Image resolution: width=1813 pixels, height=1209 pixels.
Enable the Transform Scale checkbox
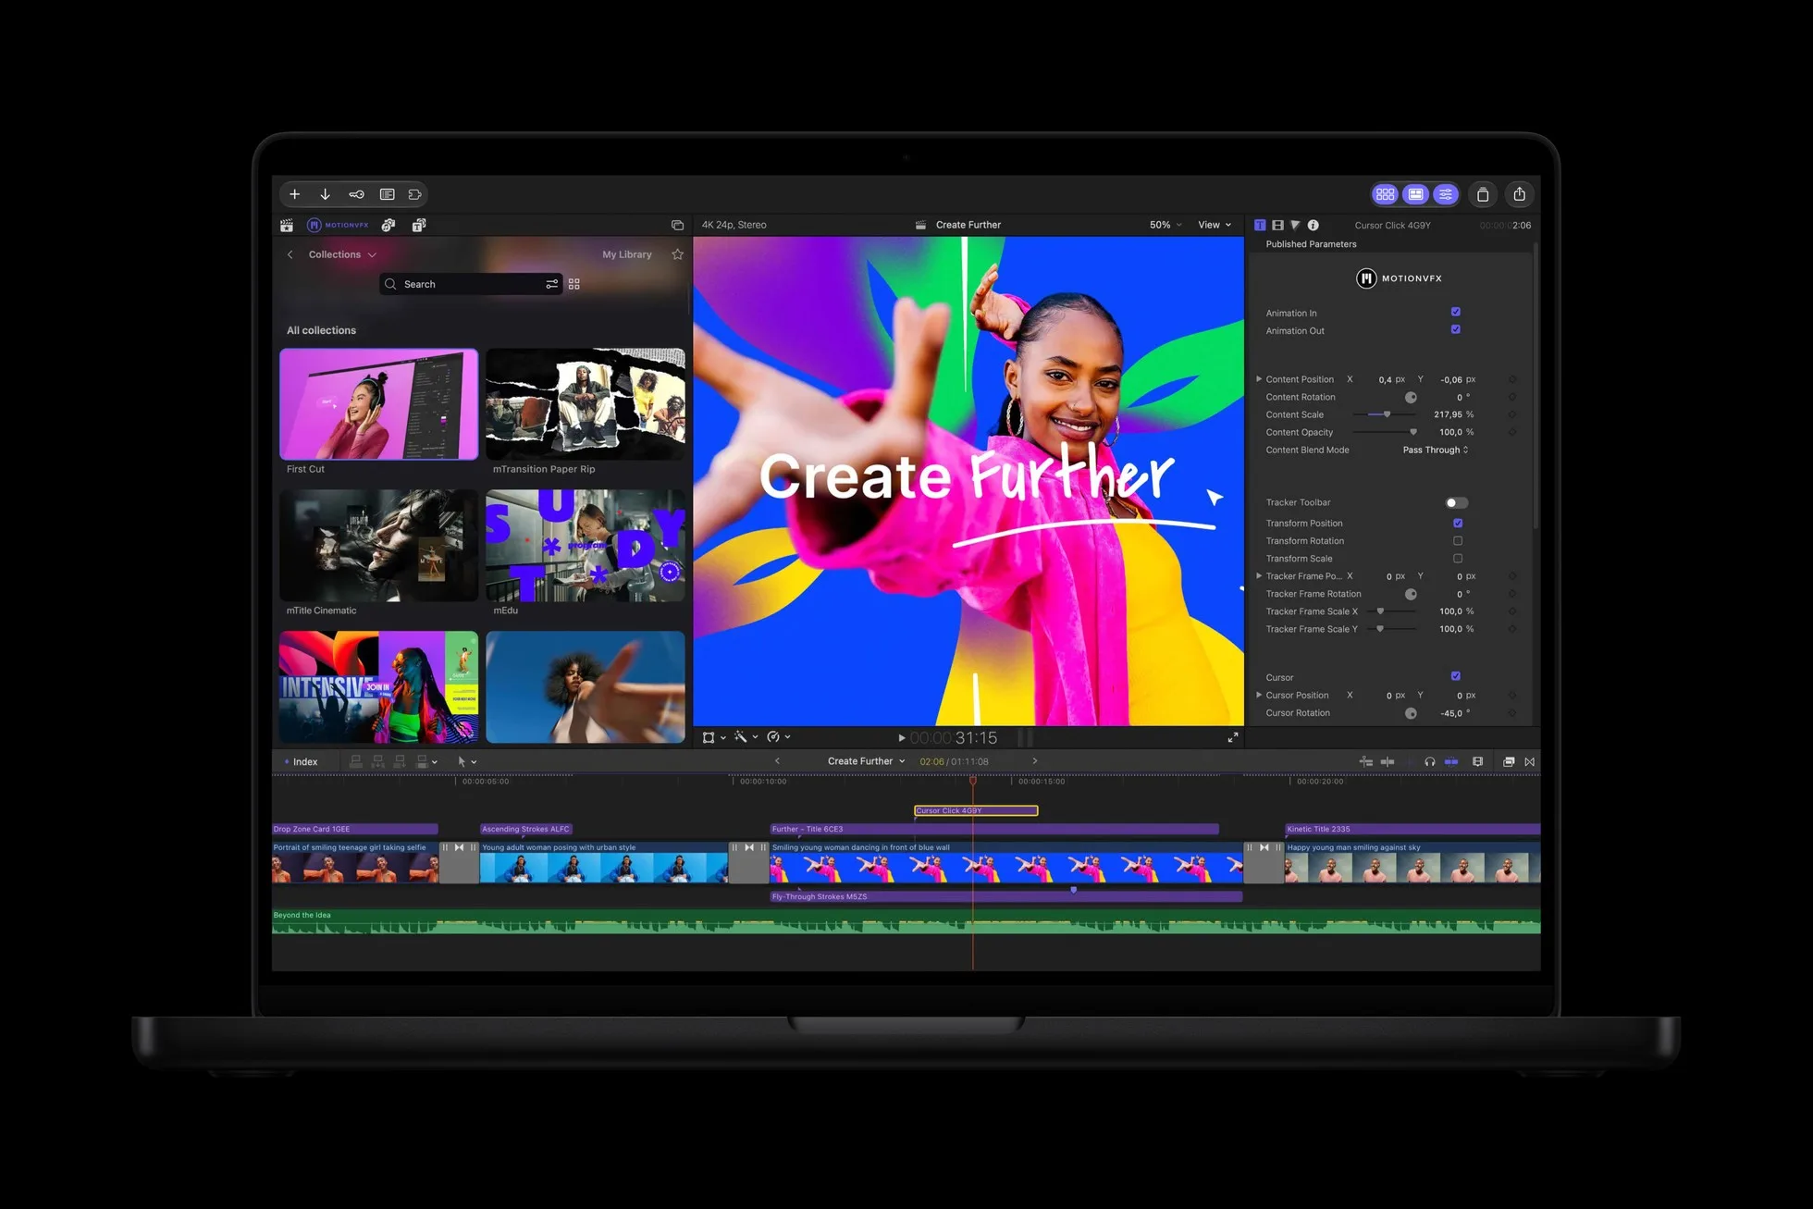pyautogui.click(x=1458, y=558)
